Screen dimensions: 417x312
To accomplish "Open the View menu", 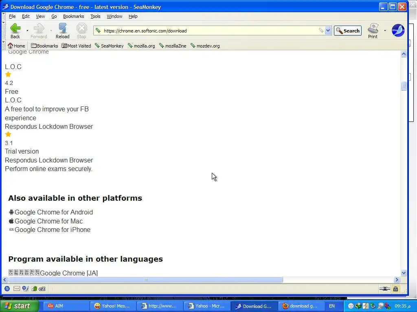I will pos(40,16).
